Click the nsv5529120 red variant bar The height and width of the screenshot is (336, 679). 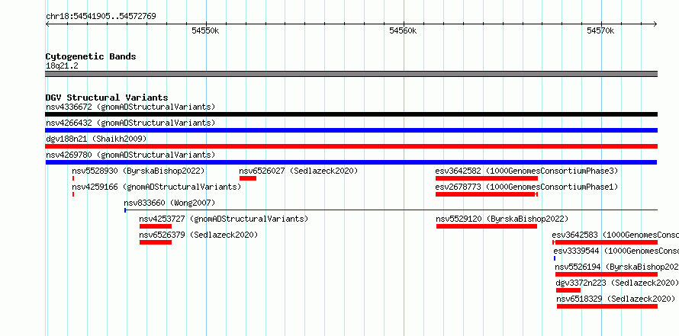click(487, 226)
